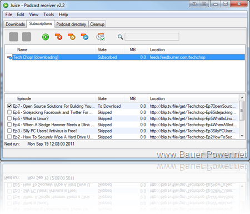This screenshot has width=250, height=214.
Task: Click the scroll up arrow in episode list
Action: (x=242, y=97)
